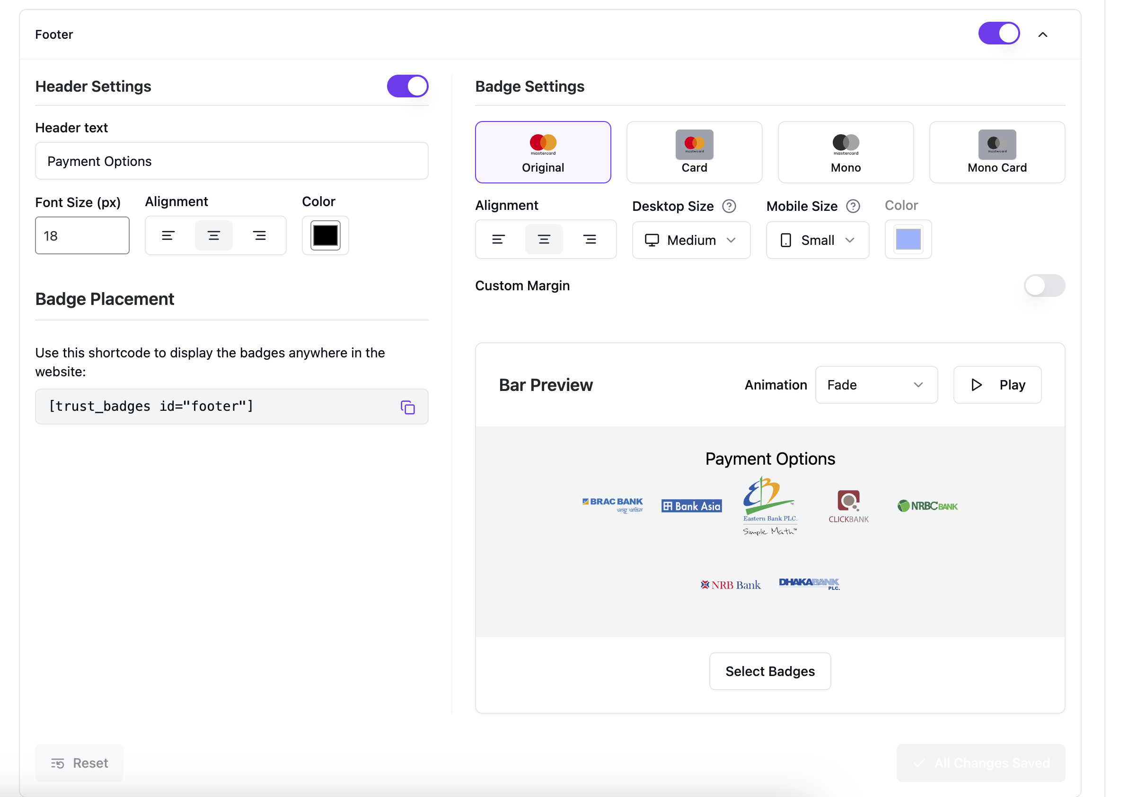
Task: Click Desktop Size help icon
Action: [x=729, y=206]
